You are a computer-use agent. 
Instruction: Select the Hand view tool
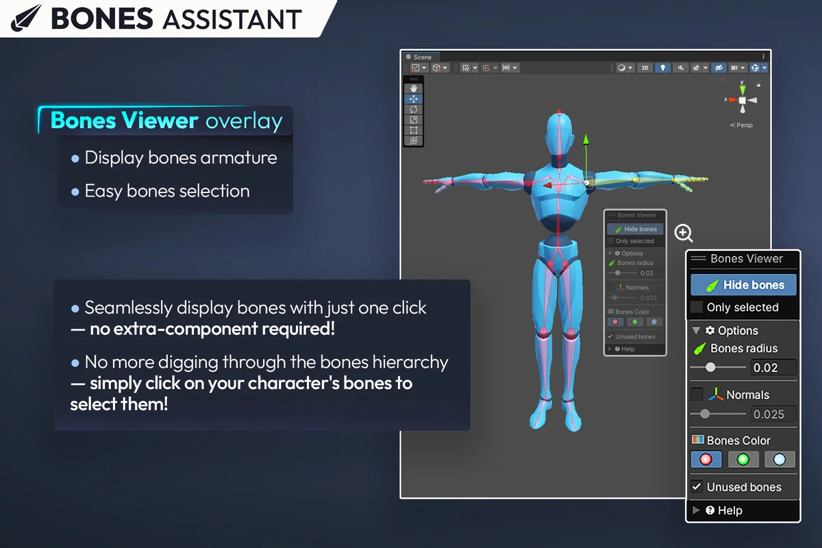point(413,88)
